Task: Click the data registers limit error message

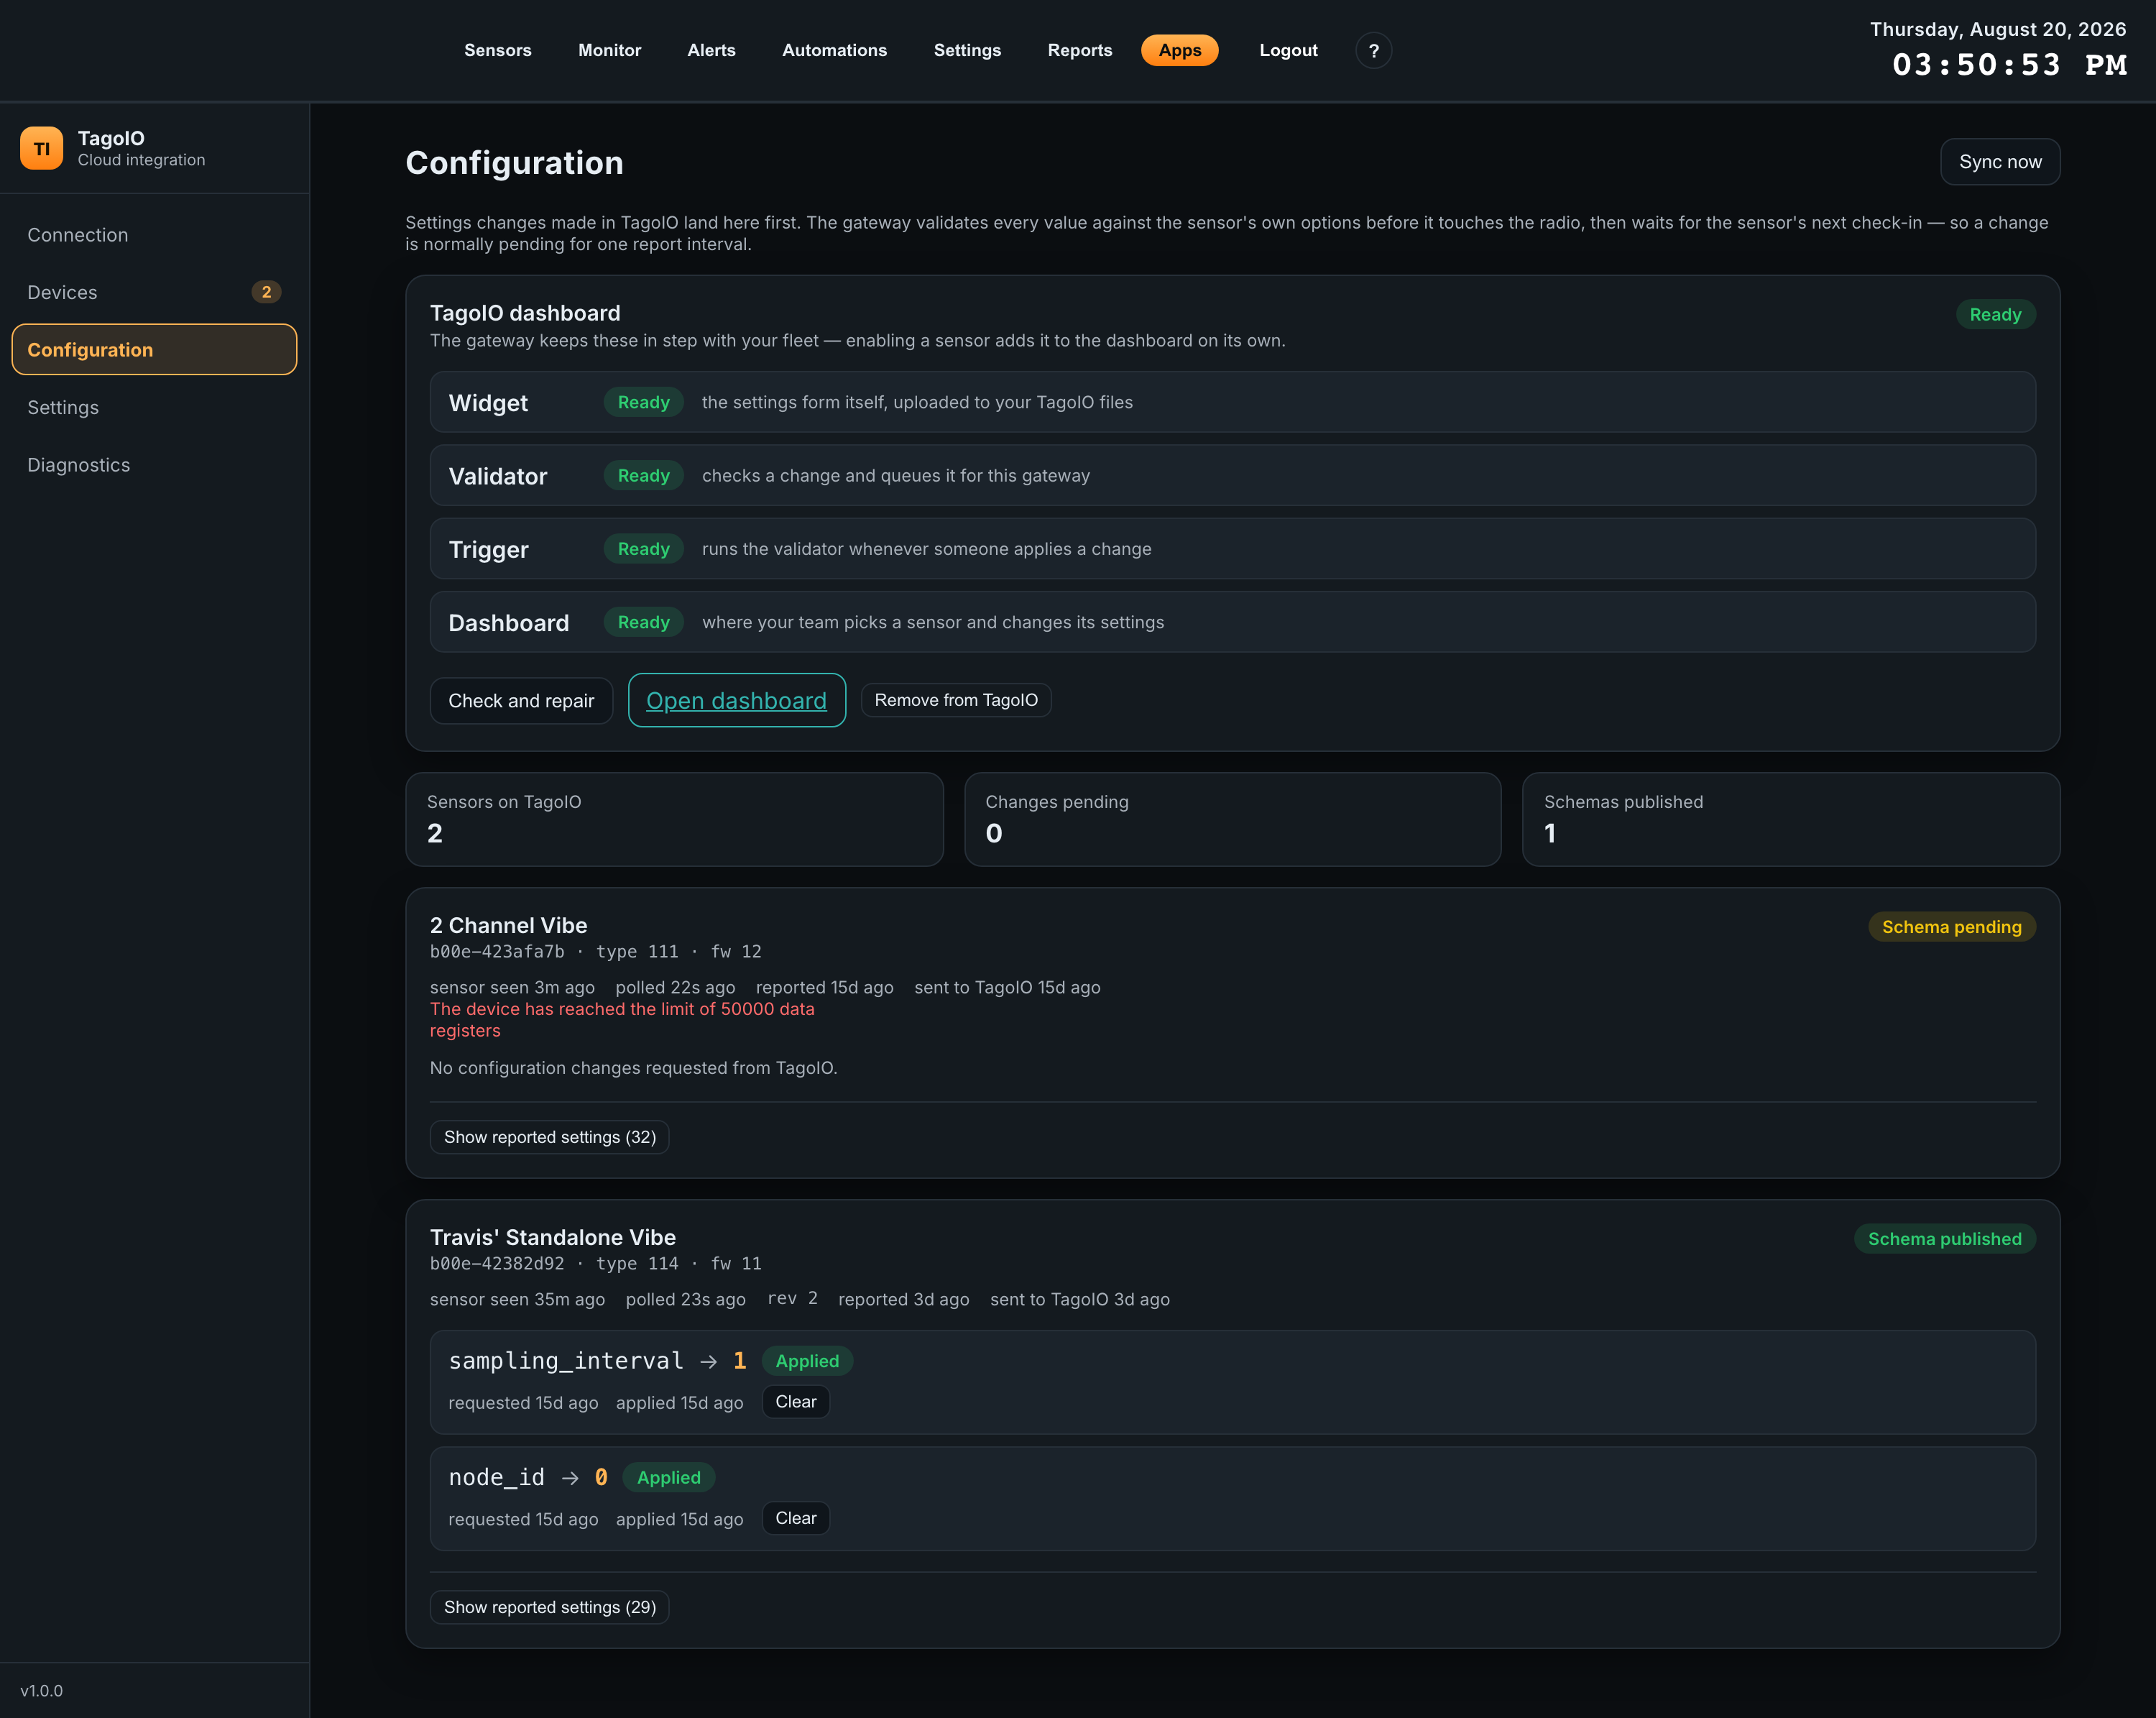Action: point(622,1020)
